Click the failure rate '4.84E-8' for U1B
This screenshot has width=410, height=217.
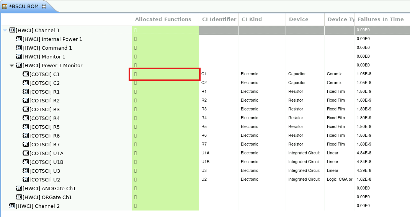pos(364,162)
